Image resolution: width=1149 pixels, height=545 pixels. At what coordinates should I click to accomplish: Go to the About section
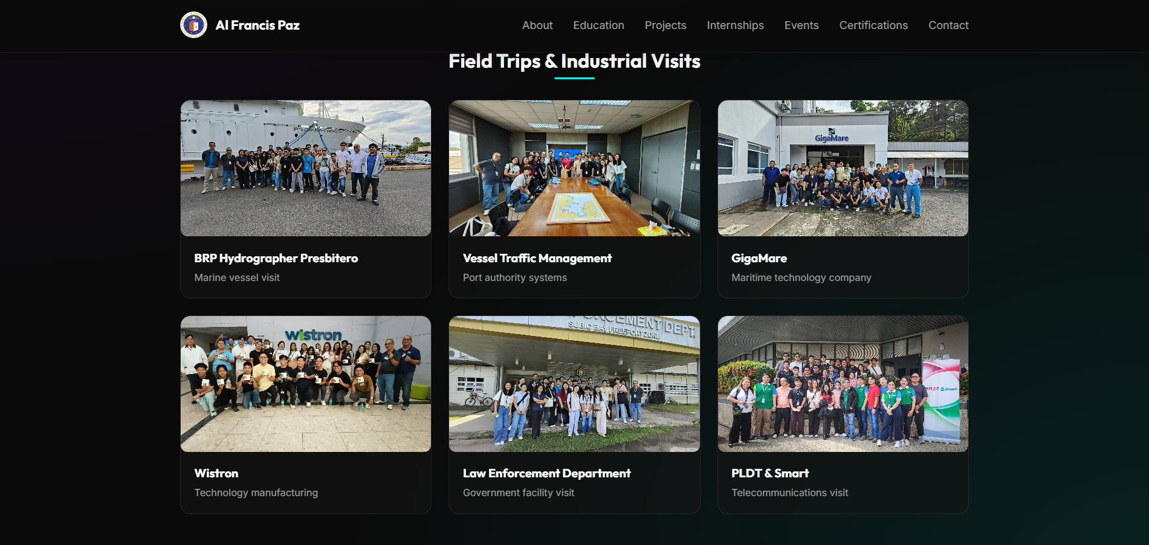point(537,25)
